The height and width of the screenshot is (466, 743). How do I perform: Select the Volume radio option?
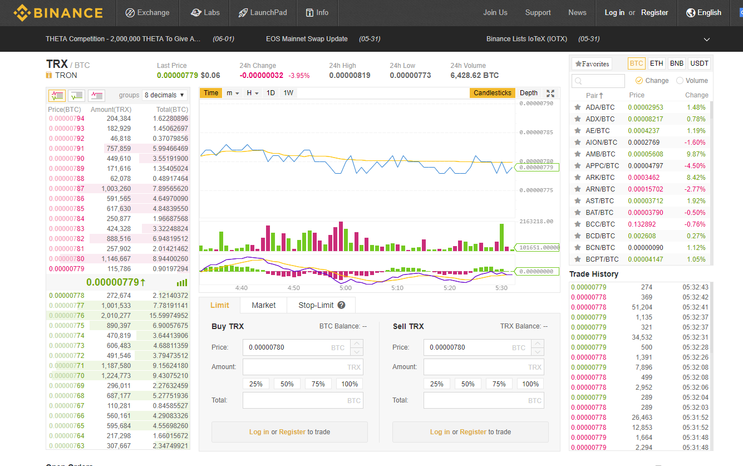point(680,81)
